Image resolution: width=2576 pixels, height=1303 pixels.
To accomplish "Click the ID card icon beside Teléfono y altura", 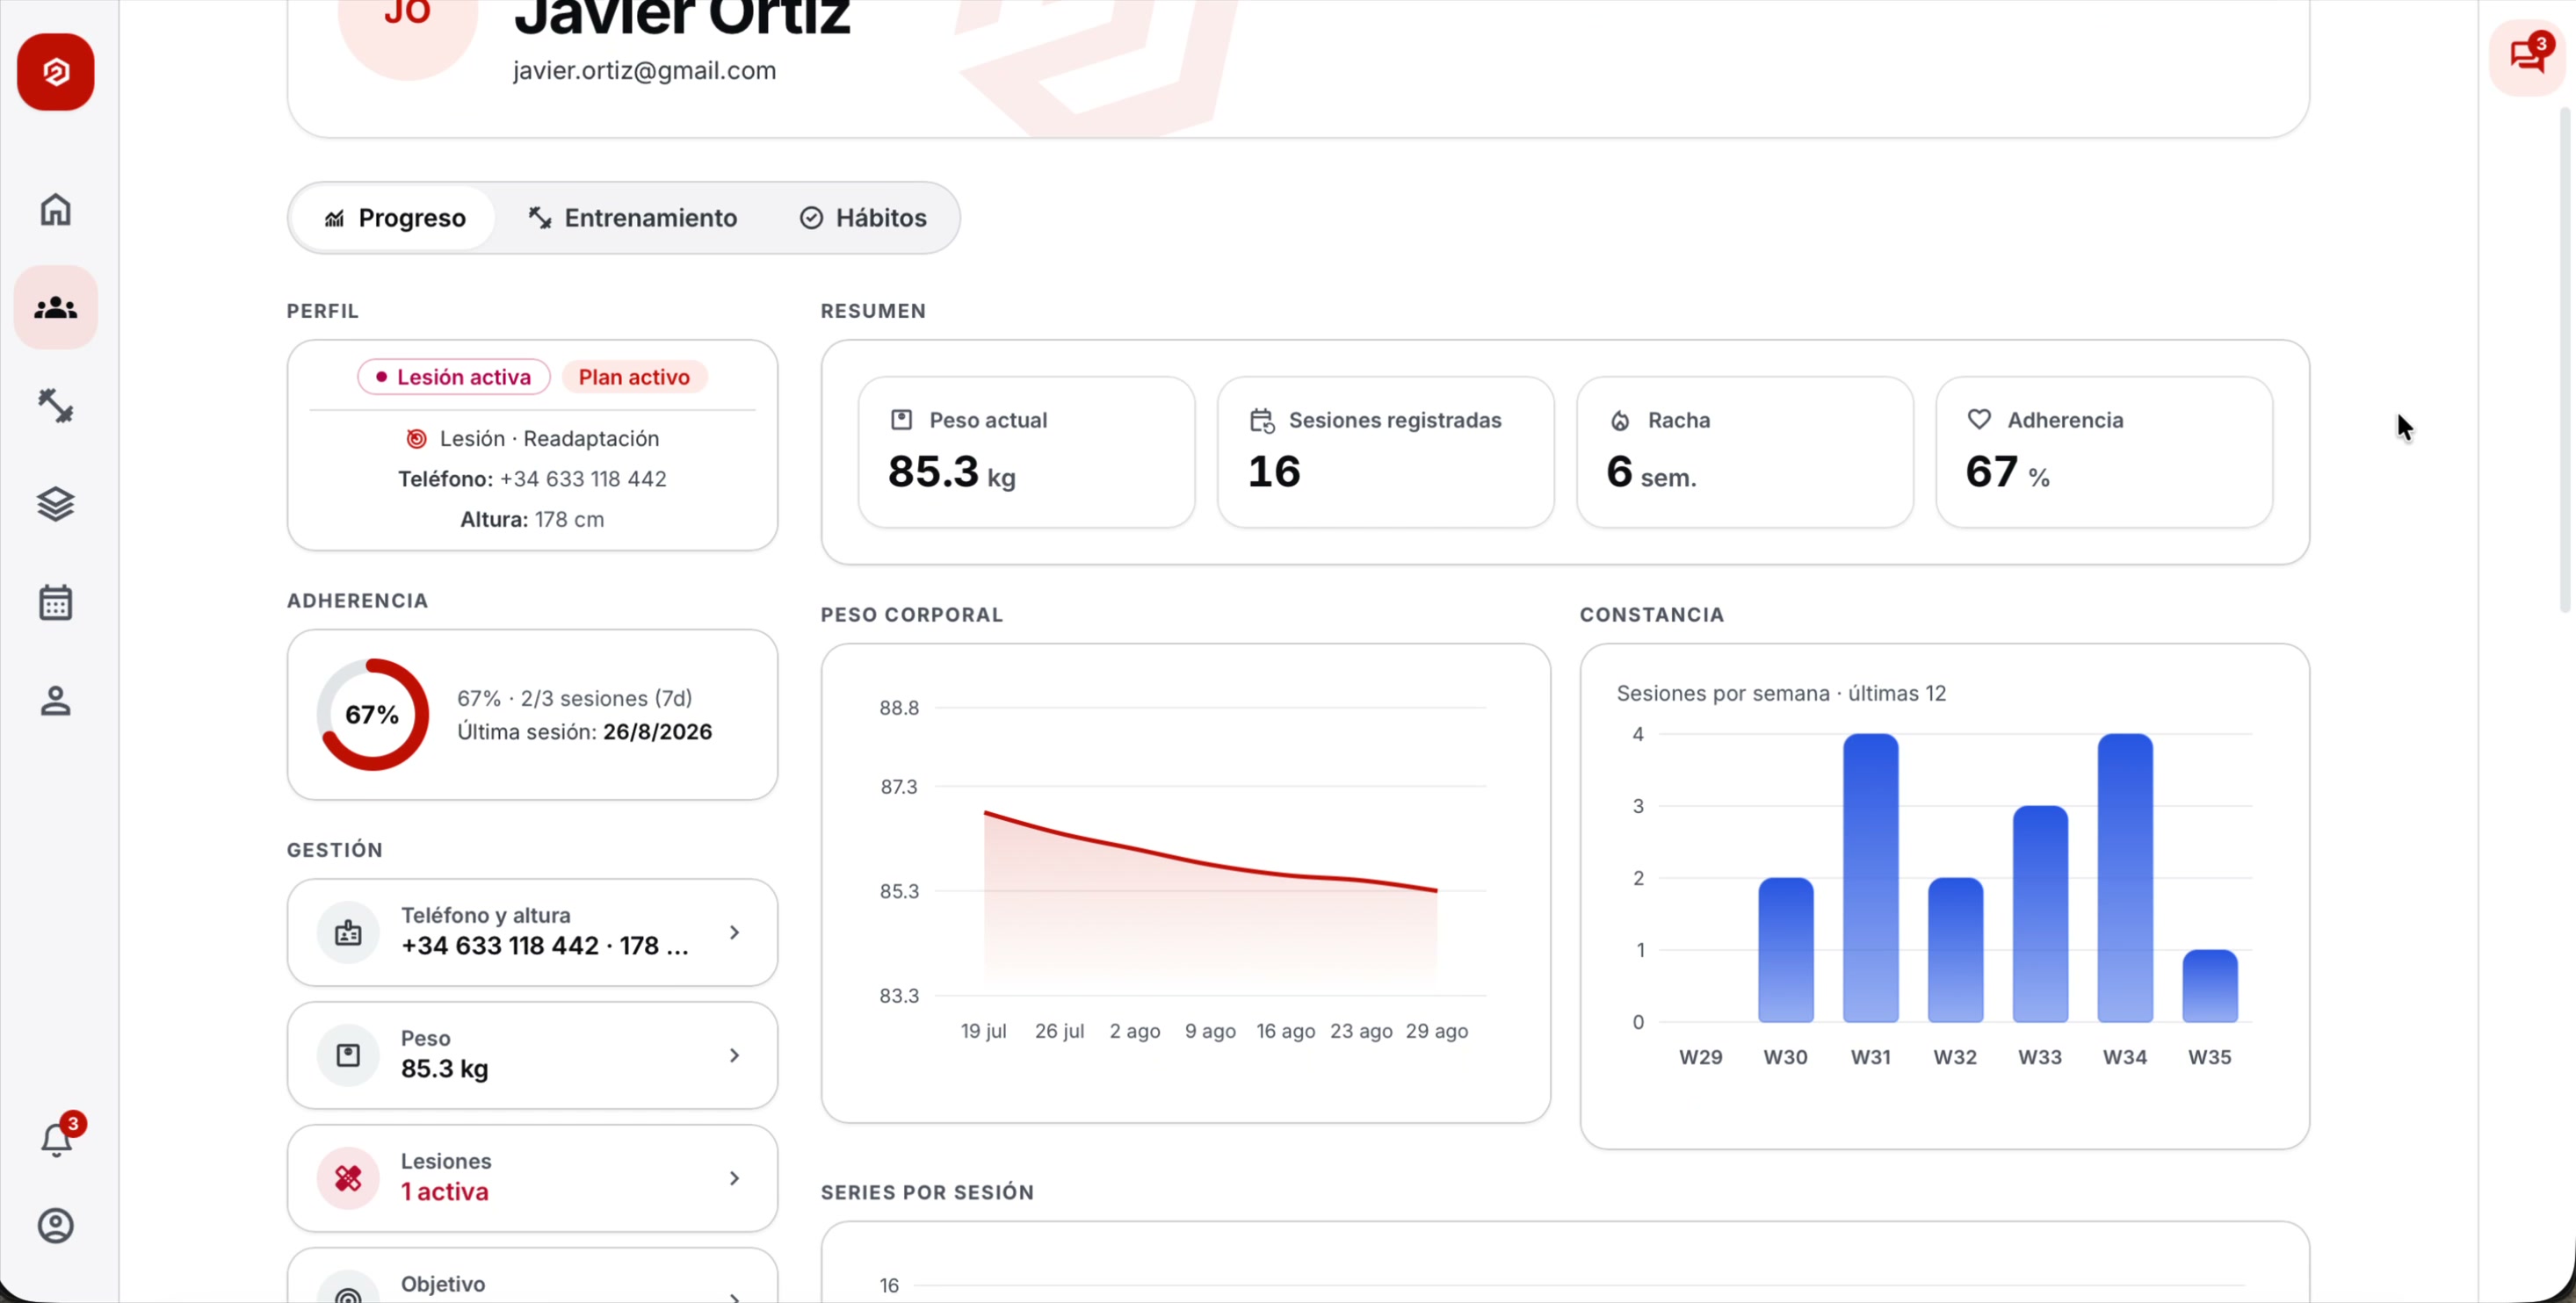I will point(348,933).
